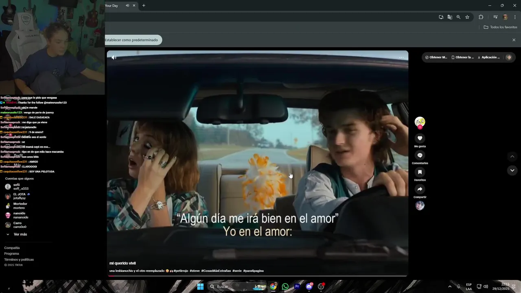Click Aplicación download button
This screenshot has width=521, height=293.
coord(489,57)
